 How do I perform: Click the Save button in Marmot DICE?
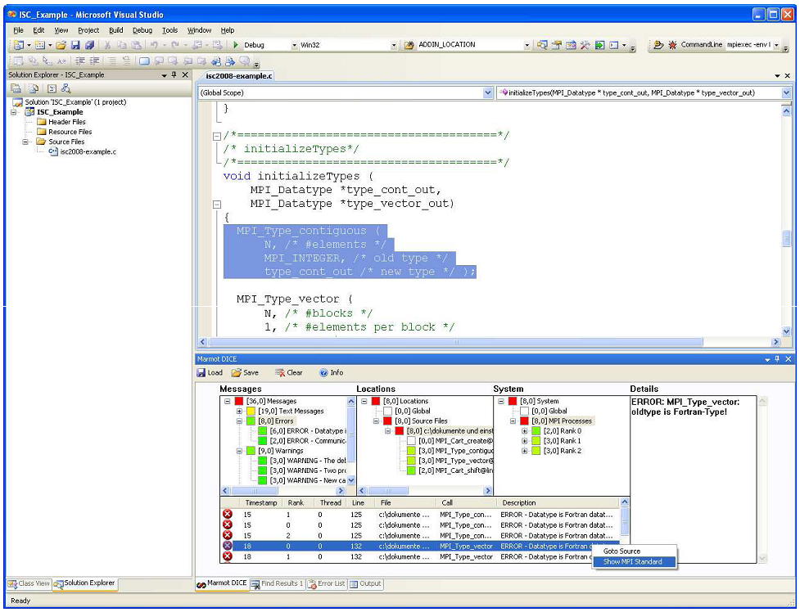(x=245, y=373)
